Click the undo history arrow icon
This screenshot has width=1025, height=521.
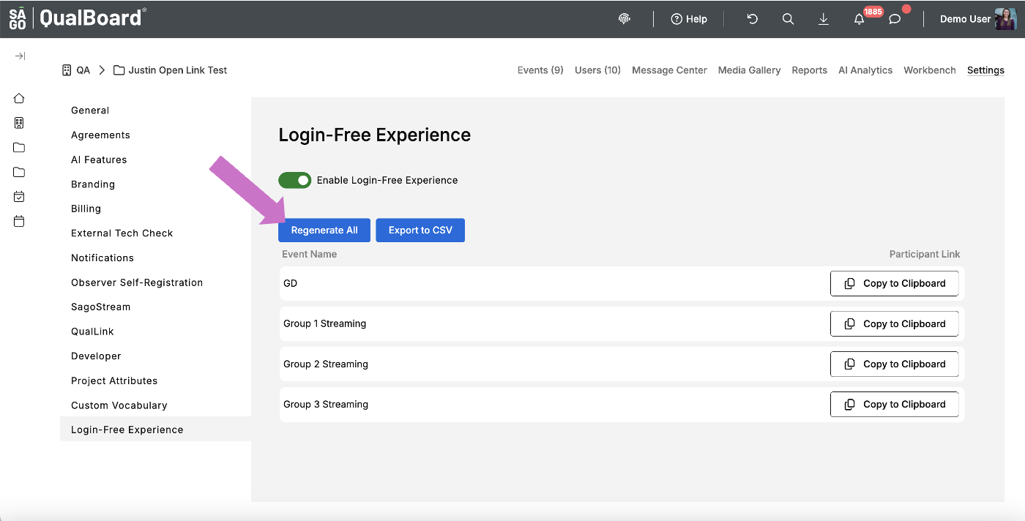coord(752,19)
